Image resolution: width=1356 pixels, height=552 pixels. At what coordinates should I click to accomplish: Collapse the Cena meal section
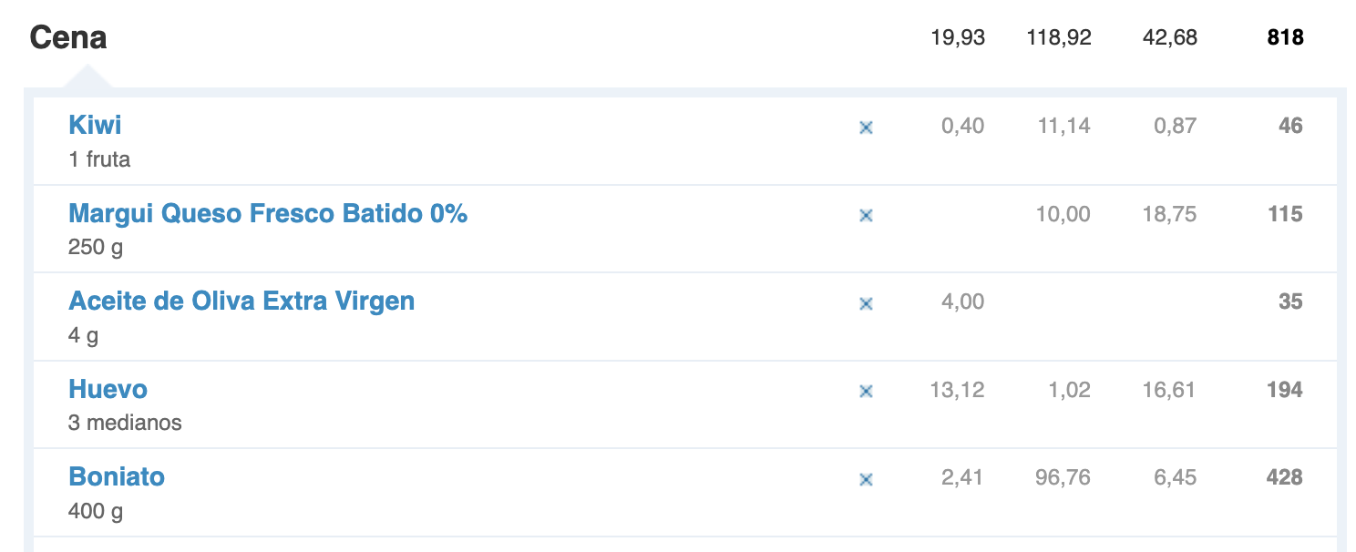point(68,37)
